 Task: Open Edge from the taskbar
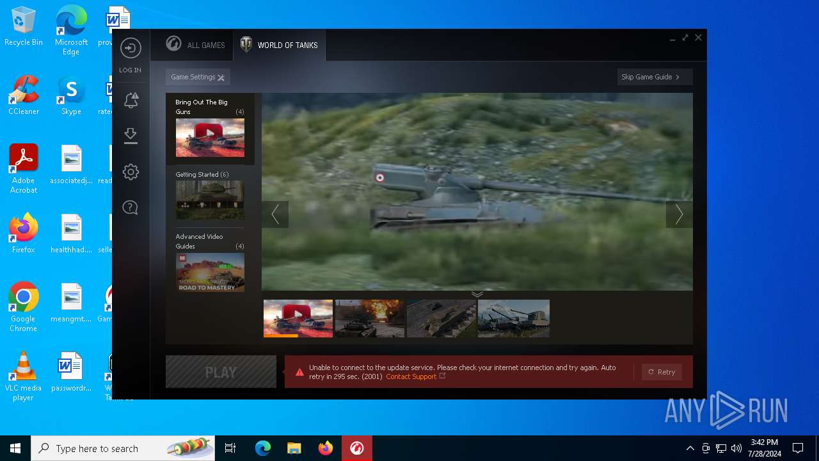click(x=263, y=448)
